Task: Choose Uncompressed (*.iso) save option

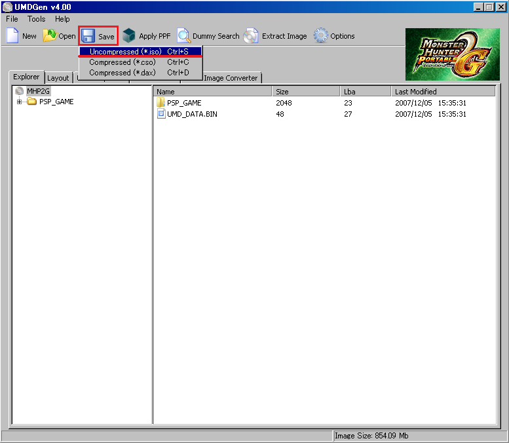Action: pos(140,51)
